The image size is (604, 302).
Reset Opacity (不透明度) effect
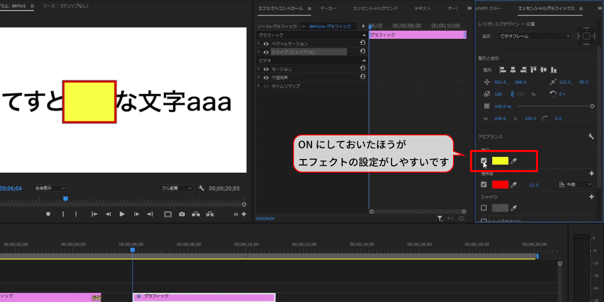click(362, 77)
